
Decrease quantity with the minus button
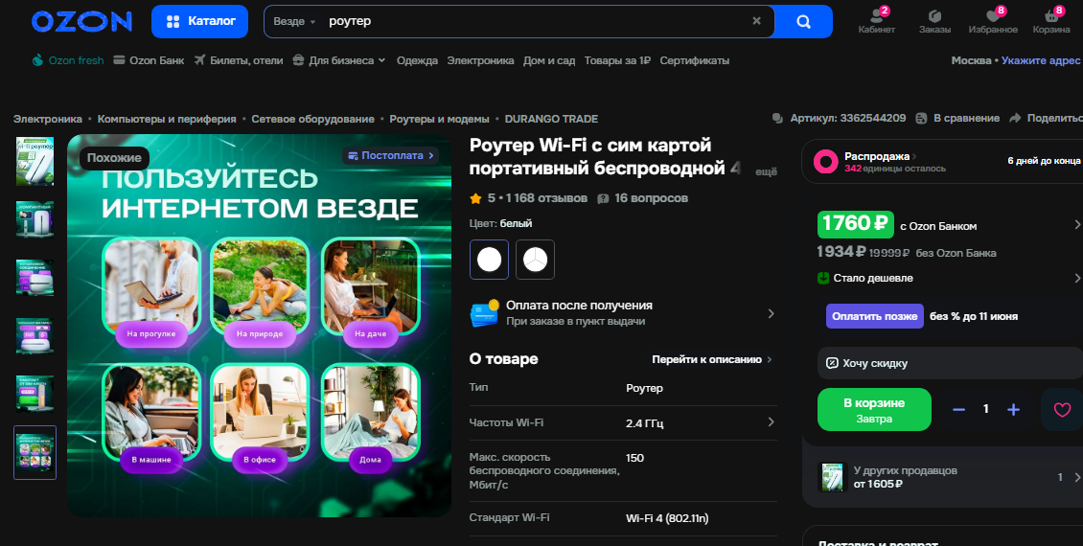958,409
